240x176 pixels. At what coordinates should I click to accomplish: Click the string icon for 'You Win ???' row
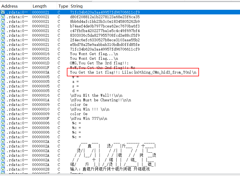3,118
